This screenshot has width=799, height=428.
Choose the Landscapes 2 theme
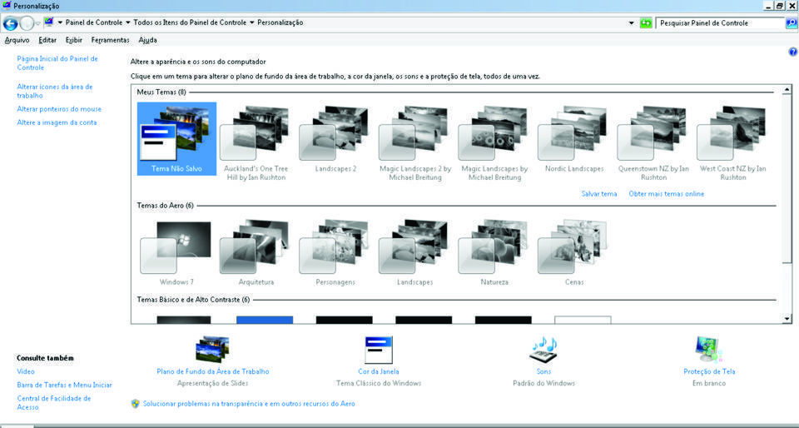pyautogui.click(x=335, y=139)
